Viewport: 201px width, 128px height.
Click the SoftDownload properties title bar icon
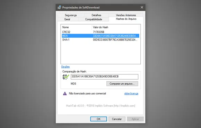tap(59, 7)
